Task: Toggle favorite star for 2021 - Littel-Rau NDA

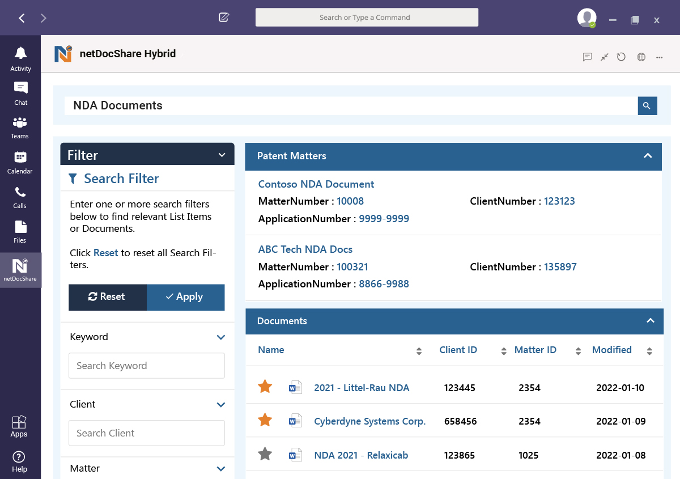Action: point(265,387)
